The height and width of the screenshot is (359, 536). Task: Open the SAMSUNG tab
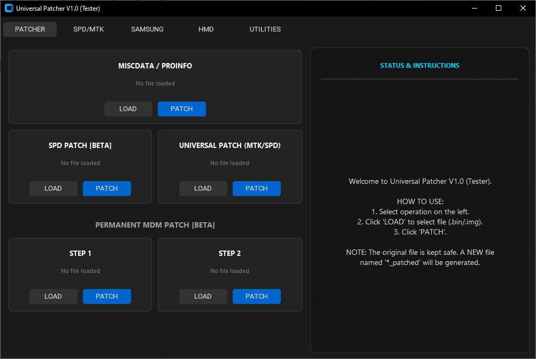click(x=147, y=29)
